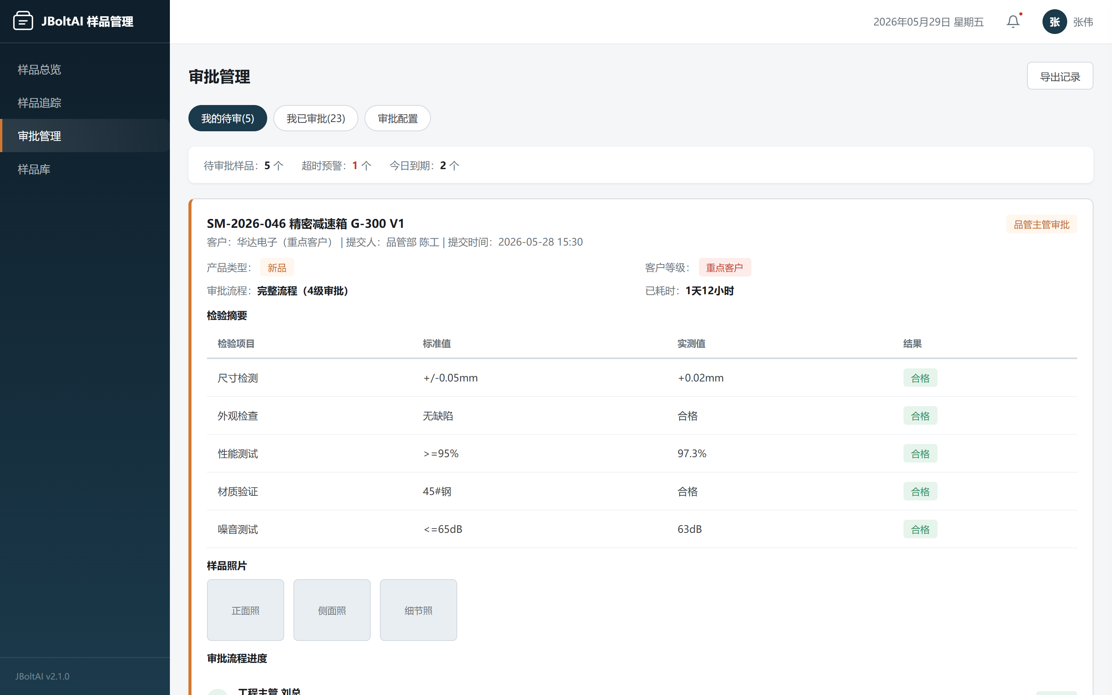The width and height of the screenshot is (1112, 695).
Task: Click the 合格 badge in 噪音测试 row
Action: [920, 529]
